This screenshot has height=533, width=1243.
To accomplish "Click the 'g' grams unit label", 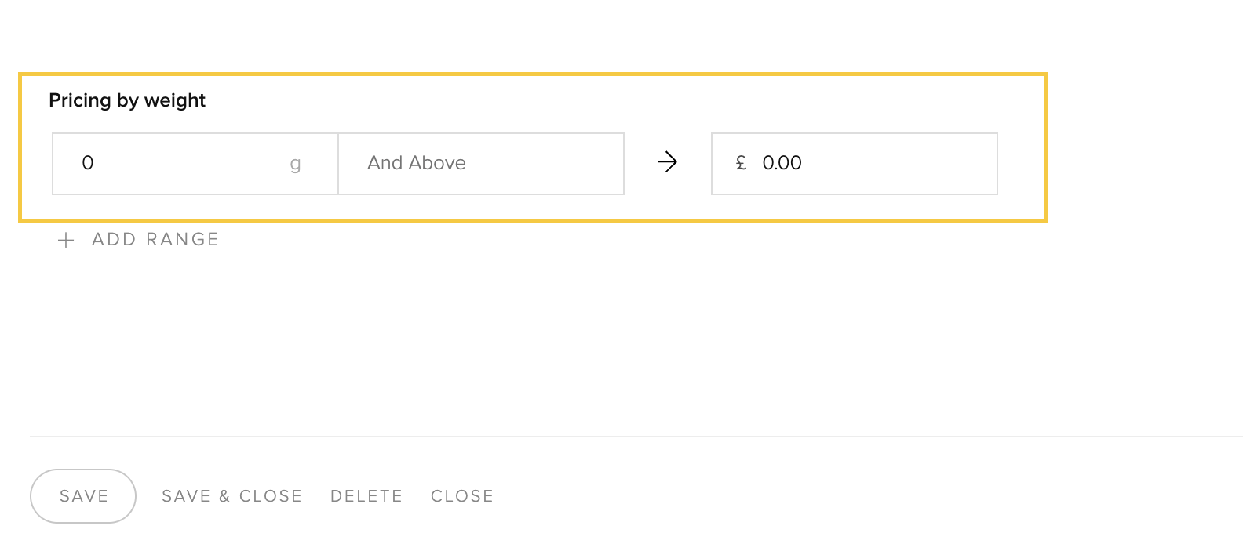I will click(295, 164).
